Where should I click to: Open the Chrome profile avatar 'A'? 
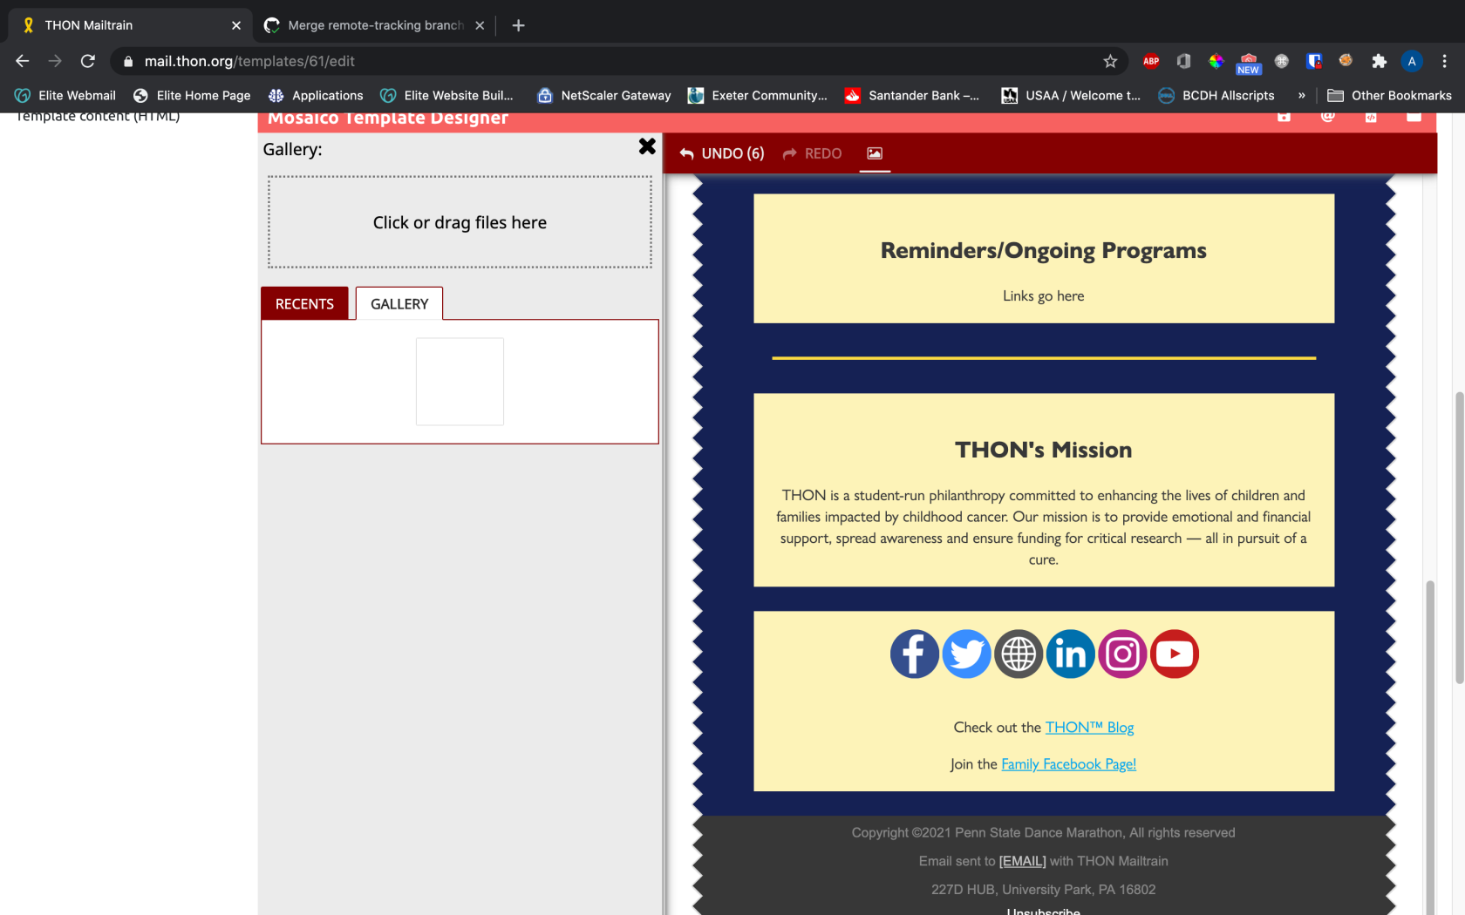[x=1412, y=61]
